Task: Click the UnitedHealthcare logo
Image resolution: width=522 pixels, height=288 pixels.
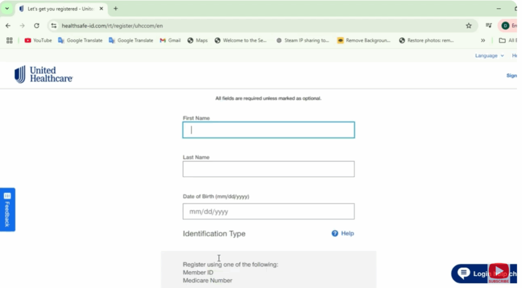Action: tap(43, 74)
